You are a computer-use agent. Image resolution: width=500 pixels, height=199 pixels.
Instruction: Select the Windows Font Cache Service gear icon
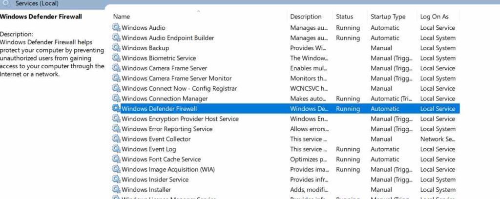(x=116, y=159)
